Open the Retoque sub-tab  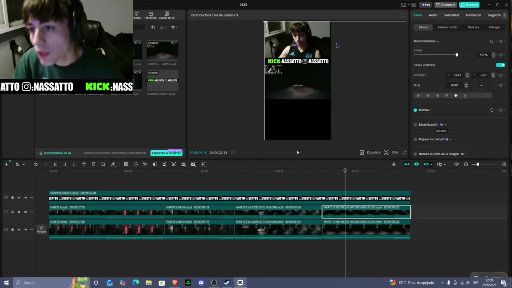494,27
